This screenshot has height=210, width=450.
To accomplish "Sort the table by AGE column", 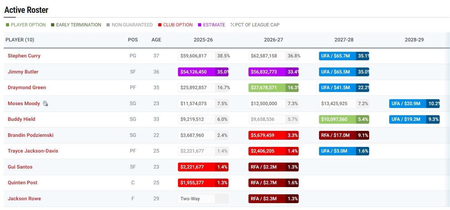I will point(156,40).
